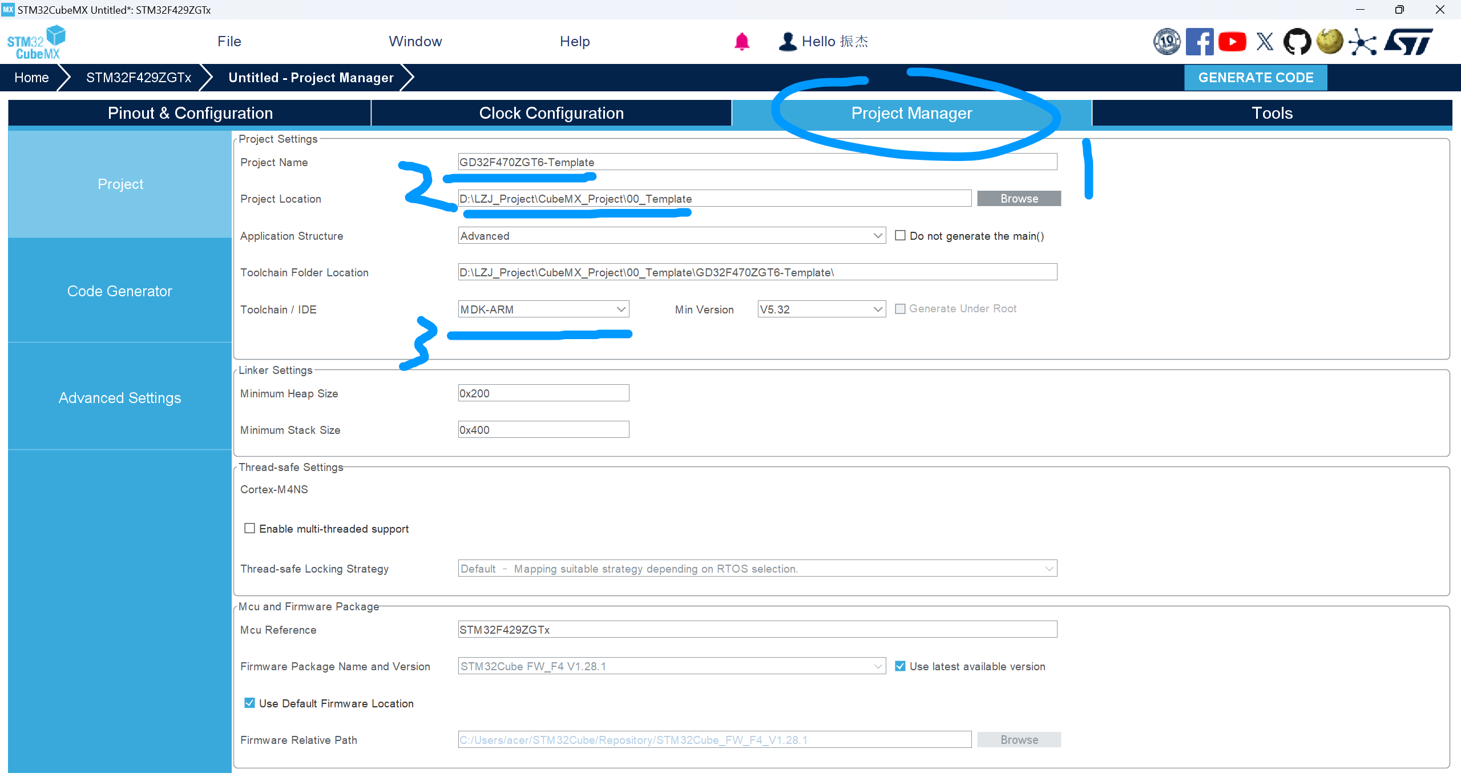The width and height of the screenshot is (1461, 781).
Task: Open the Min Version dropdown
Action: (821, 309)
